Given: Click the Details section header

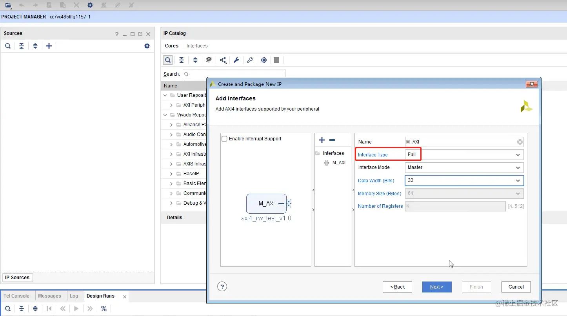Looking at the screenshot, I should pyautogui.click(x=175, y=218).
